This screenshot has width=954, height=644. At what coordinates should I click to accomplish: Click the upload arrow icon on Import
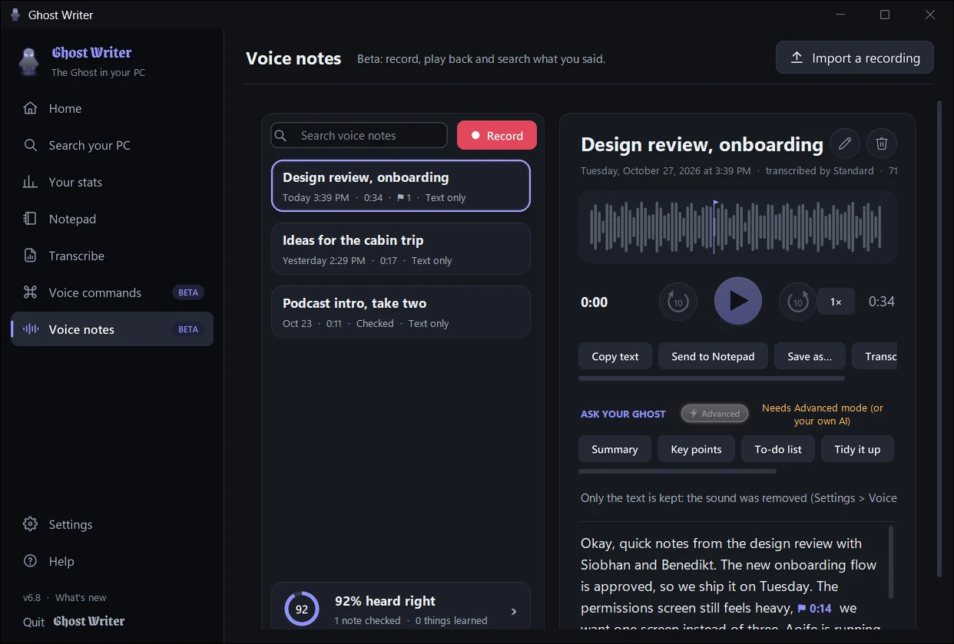(797, 58)
